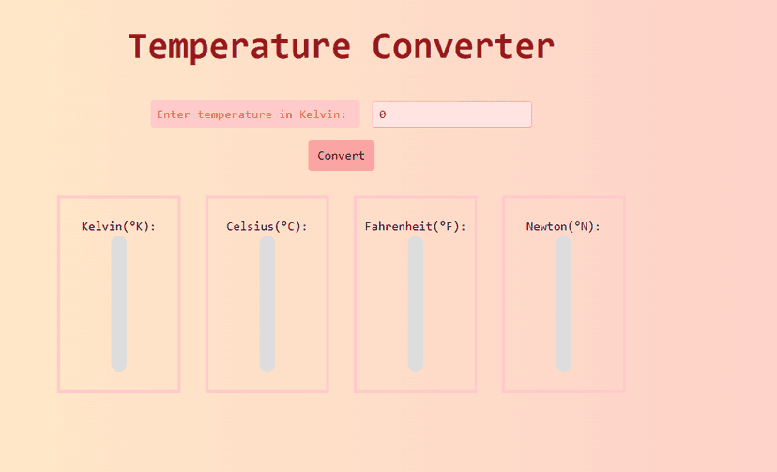Click the Celsius thermometer bar
777x472 pixels.
point(267,304)
